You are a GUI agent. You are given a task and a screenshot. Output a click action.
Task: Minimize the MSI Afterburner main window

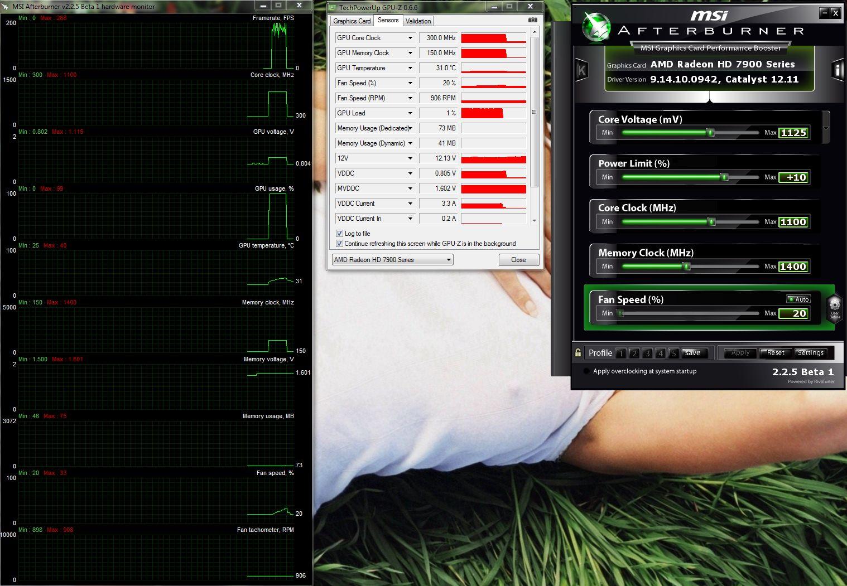click(824, 13)
